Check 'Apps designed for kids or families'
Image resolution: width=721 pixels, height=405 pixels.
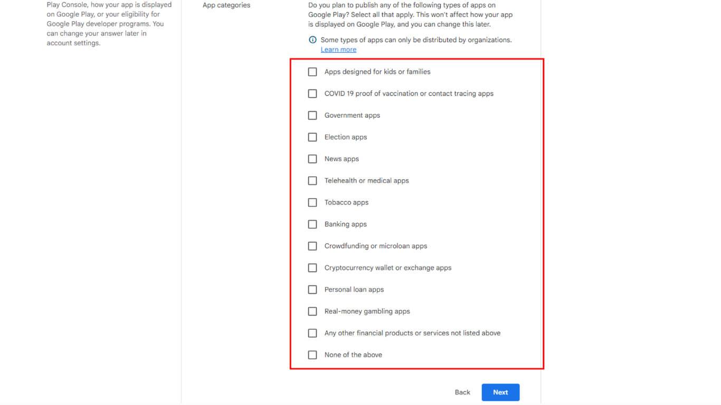312,72
